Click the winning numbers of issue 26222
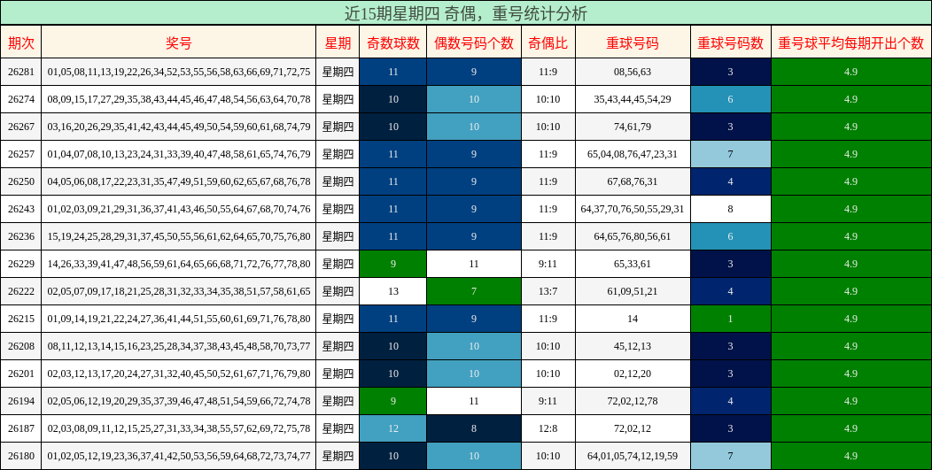 click(178, 291)
